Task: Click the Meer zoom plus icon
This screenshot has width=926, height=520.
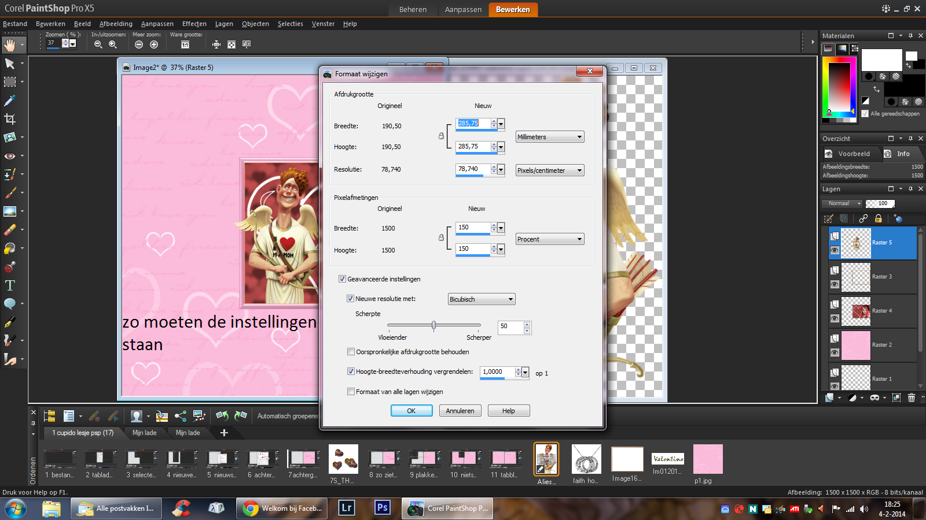Action: pos(154,44)
